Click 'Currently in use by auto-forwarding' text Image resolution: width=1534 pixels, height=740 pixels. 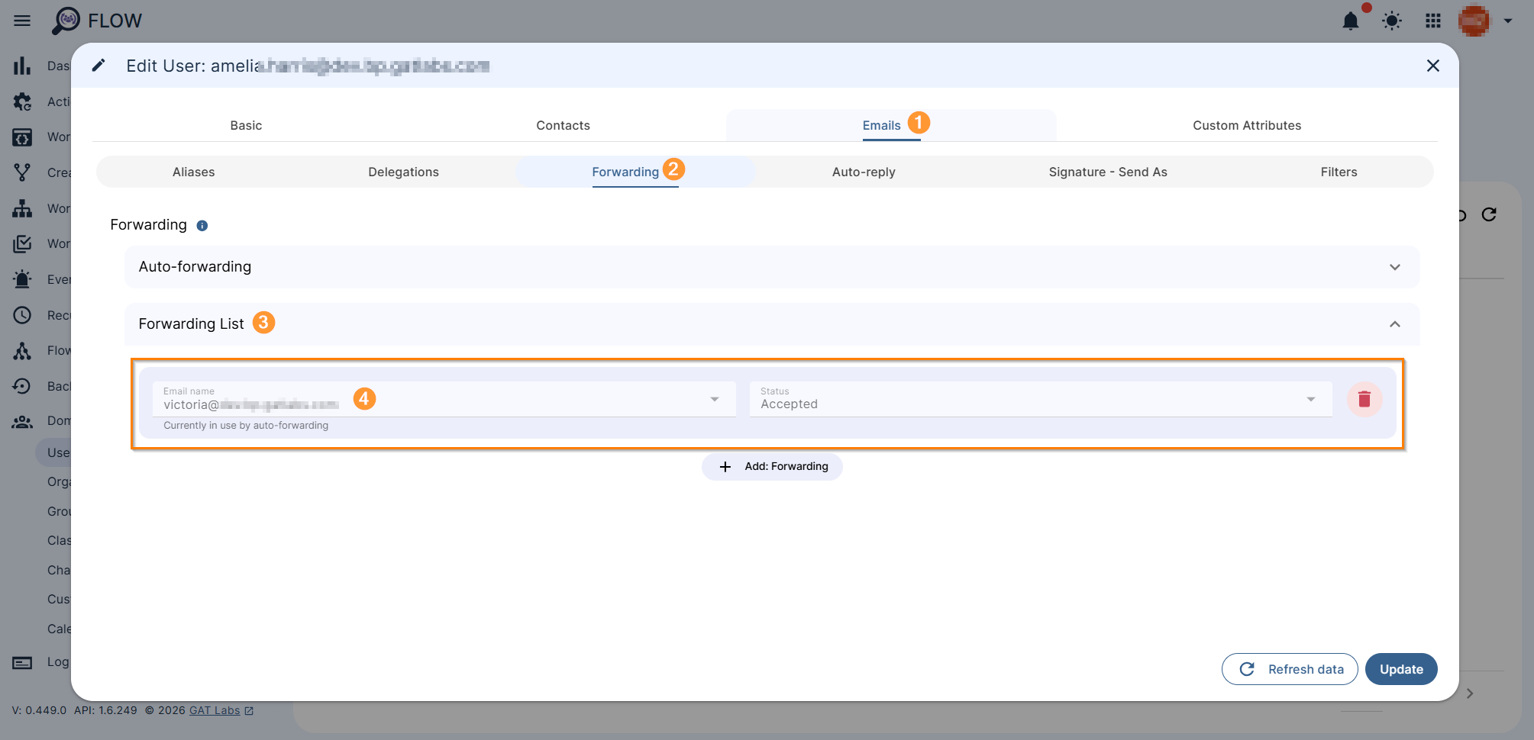pyautogui.click(x=246, y=426)
